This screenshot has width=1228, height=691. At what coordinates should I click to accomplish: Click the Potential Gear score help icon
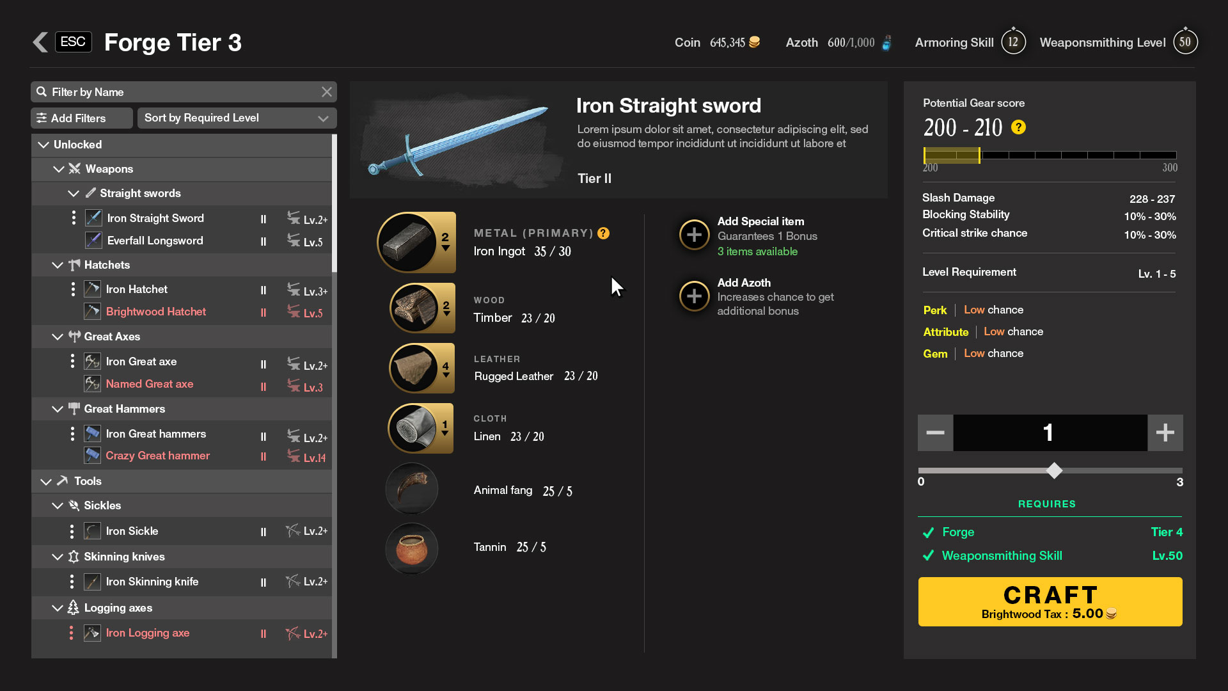[x=1018, y=127]
